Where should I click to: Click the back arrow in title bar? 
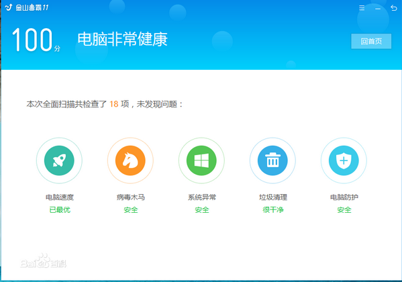[394, 8]
